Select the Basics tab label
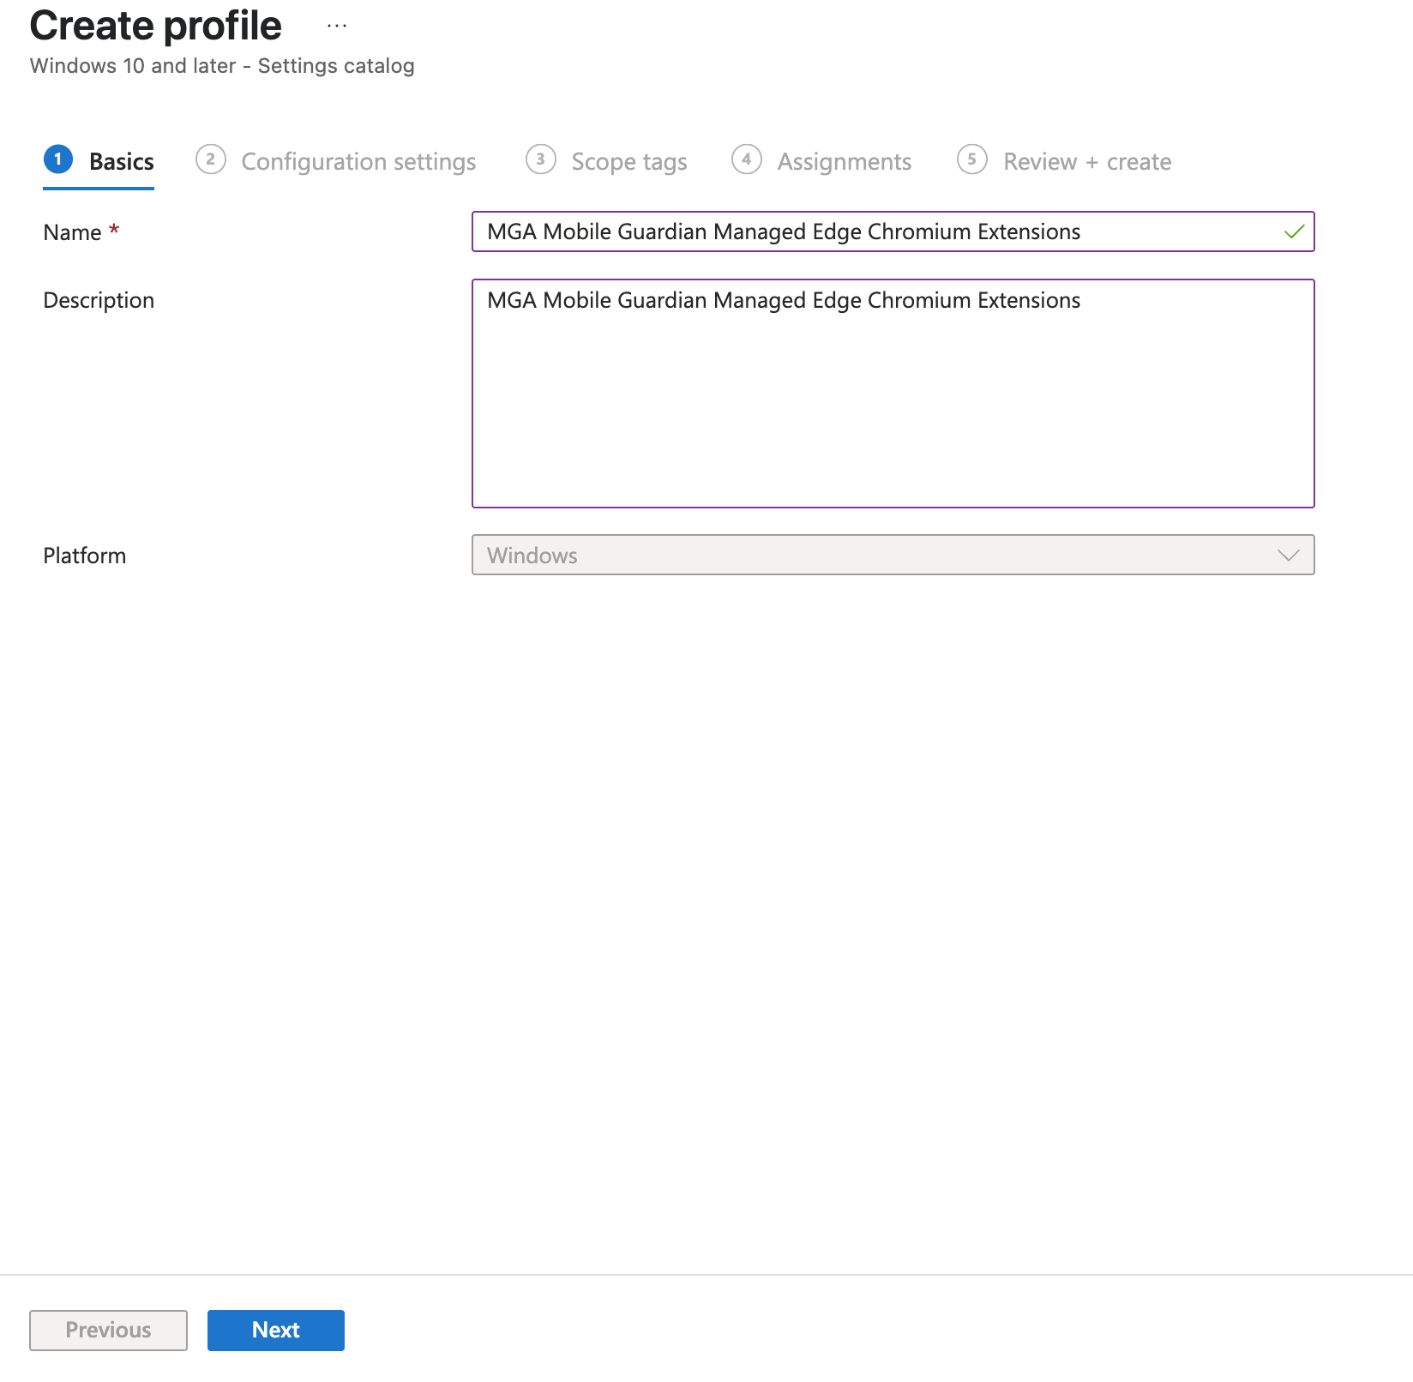This screenshot has height=1382, width=1413. [x=120, y=161]
